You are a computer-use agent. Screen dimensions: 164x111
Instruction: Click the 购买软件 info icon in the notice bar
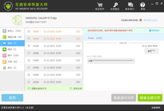tap(150, 30)
